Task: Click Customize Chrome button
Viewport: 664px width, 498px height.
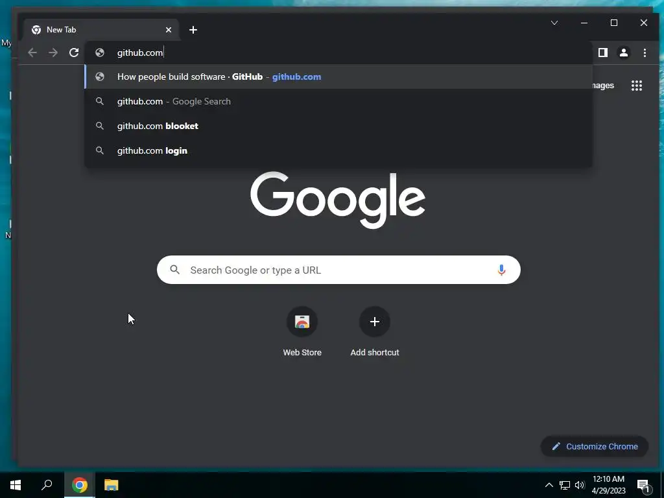Action: click(x=595, y=446)
